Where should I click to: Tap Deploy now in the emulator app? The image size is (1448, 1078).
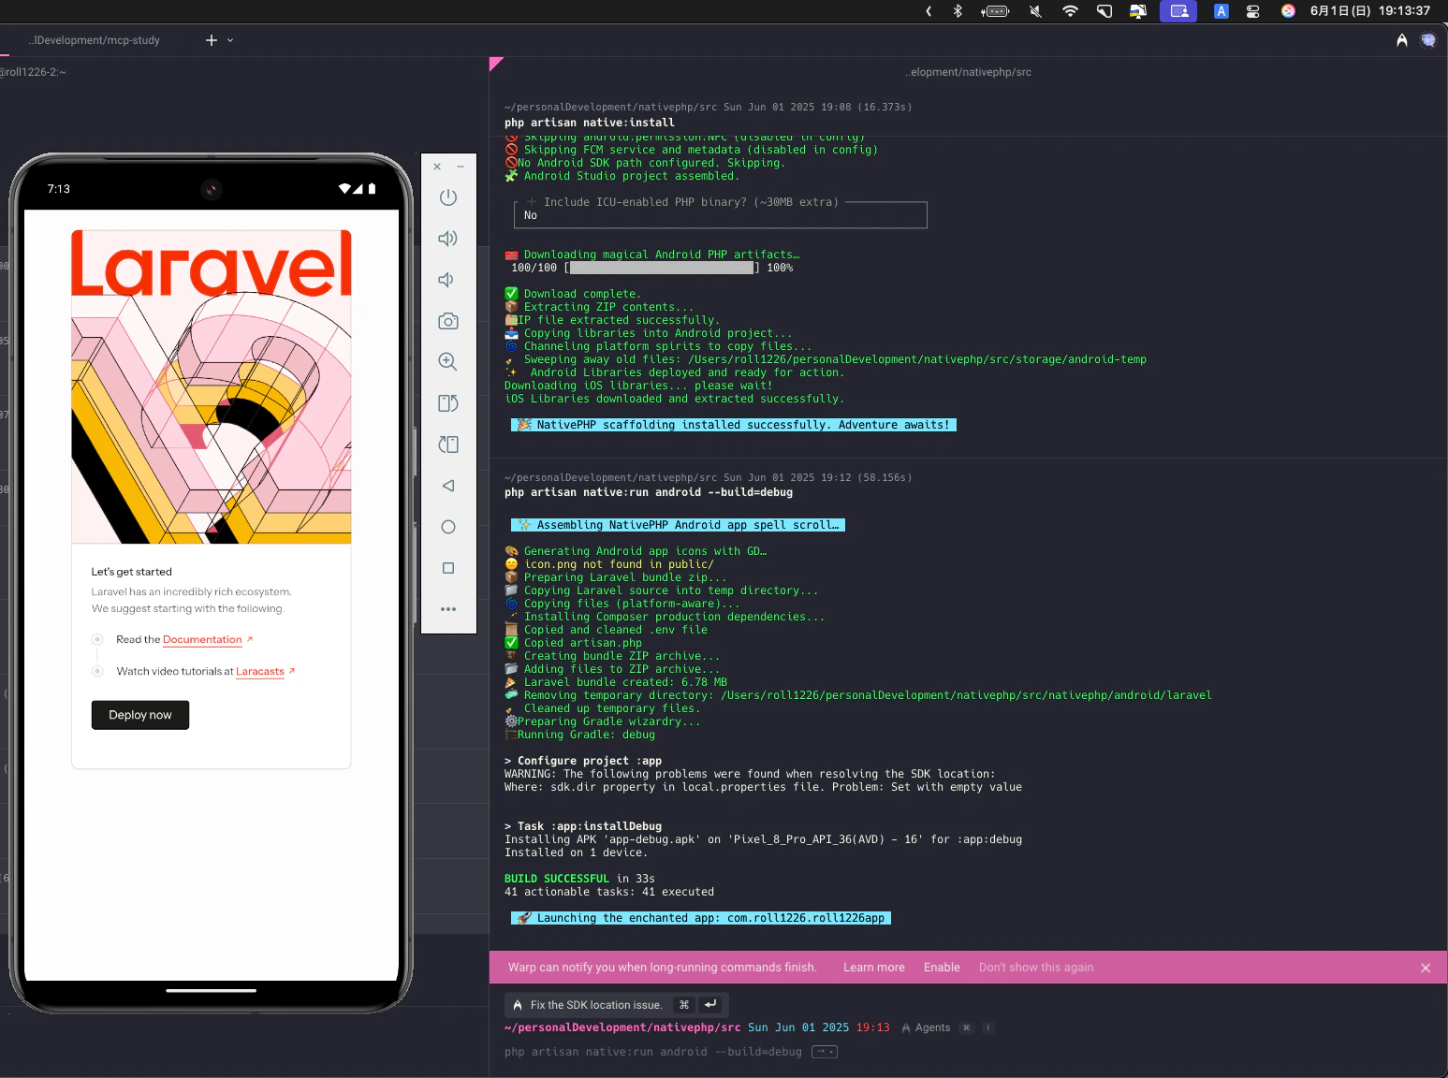140,715
